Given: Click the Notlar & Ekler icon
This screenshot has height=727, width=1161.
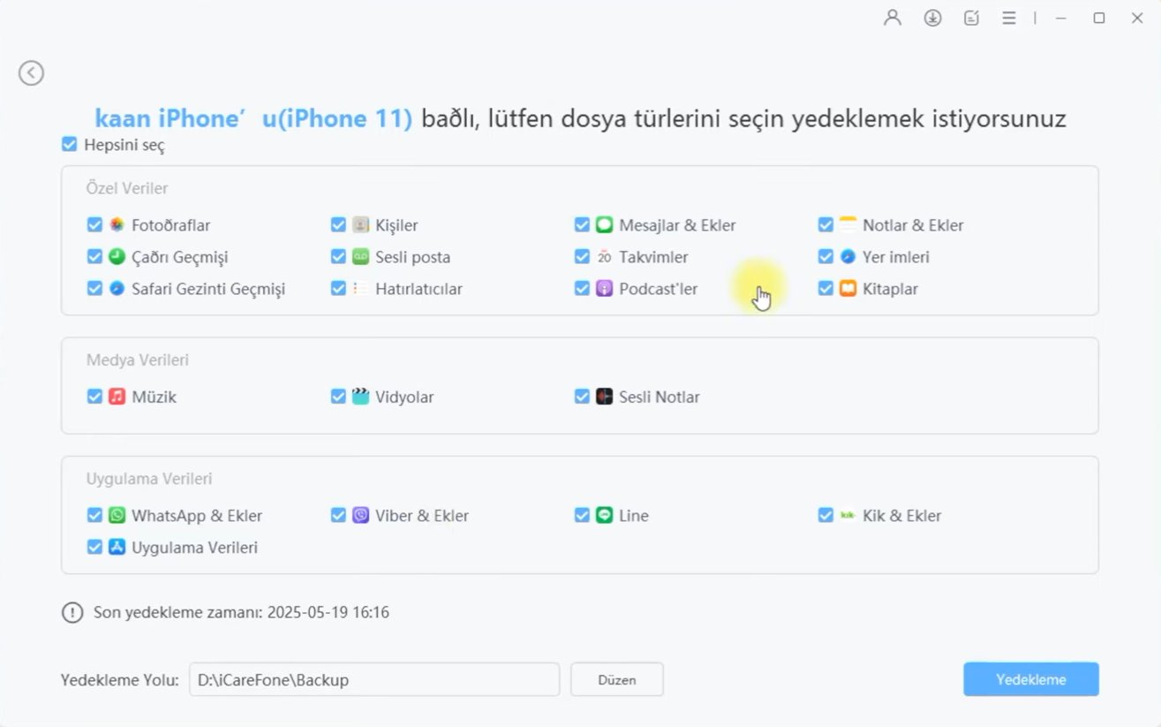Looking at the screenshot, I should 848,225.
